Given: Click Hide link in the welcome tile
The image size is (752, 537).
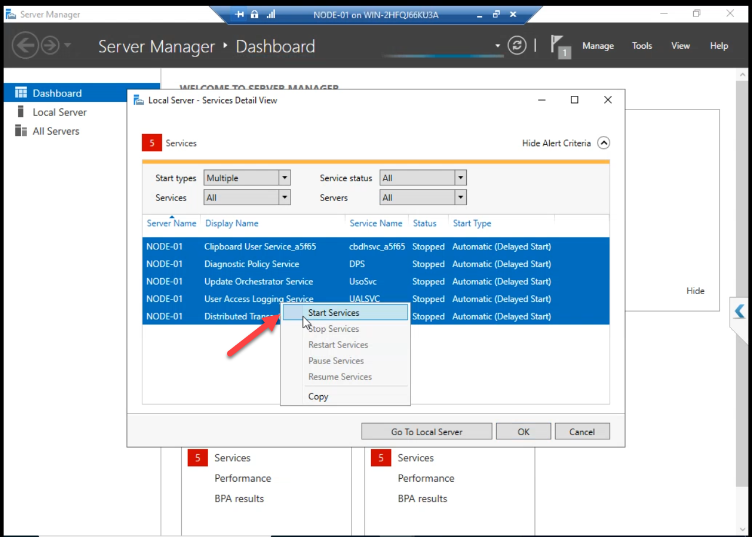Looking at the screenshot, I should pos(696,291).
